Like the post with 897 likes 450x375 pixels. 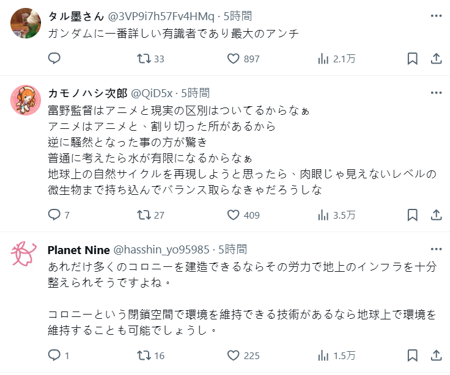pos(233,59)
